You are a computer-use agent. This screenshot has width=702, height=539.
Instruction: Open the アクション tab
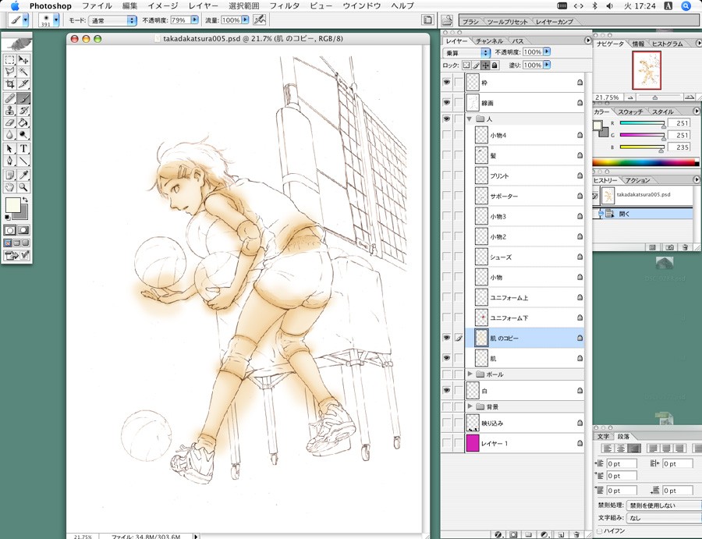(x=637, y=180)
